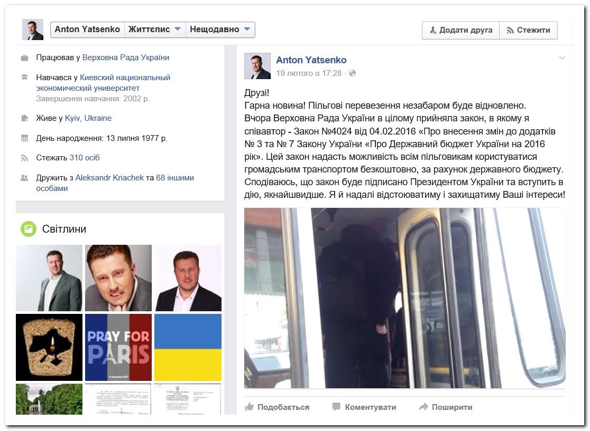590x431 pixels.
Task: Expand the post options chevron
Action: 562,58
